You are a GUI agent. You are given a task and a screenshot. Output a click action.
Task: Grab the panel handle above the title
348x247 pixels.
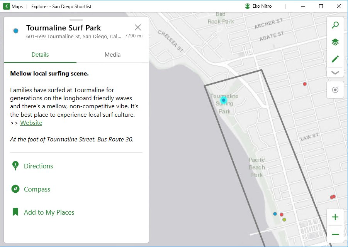76,20
